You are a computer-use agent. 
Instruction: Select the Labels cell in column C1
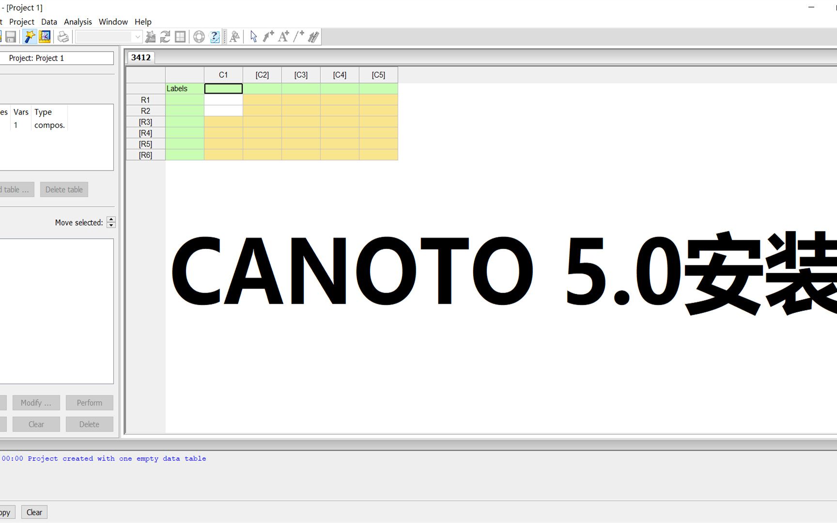coord(223,88)
